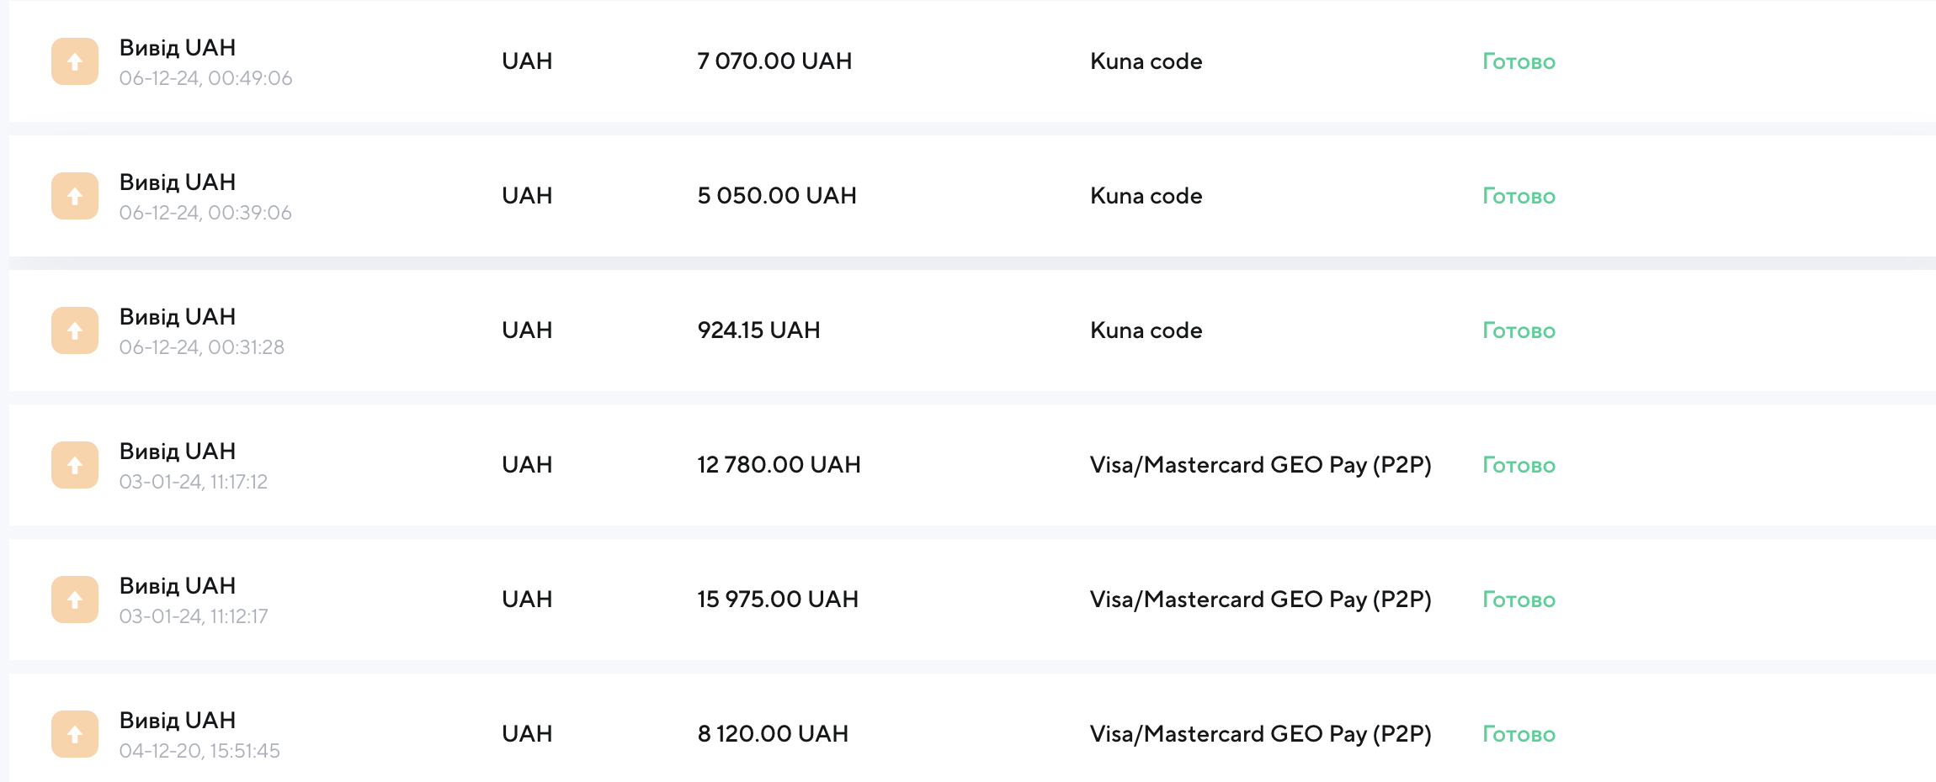Select the 15 975.00 UAH amount
Viewport: 1936px width, 782px height.
click(778, 600)
